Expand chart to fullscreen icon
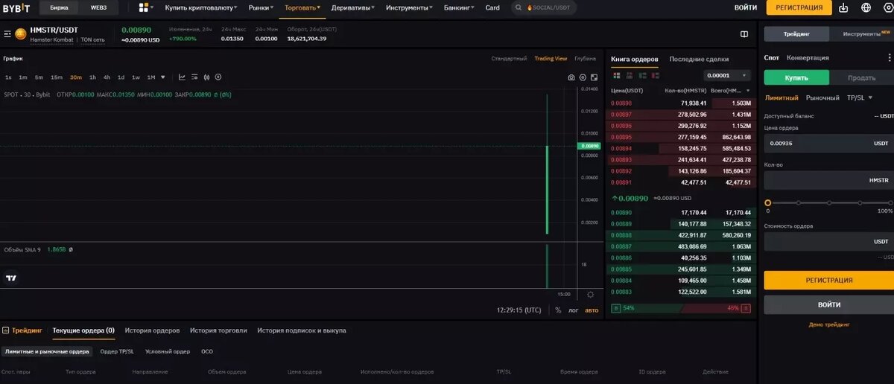 click(x=594, y=77)
